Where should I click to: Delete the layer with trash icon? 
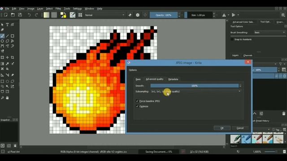(284, 114)
